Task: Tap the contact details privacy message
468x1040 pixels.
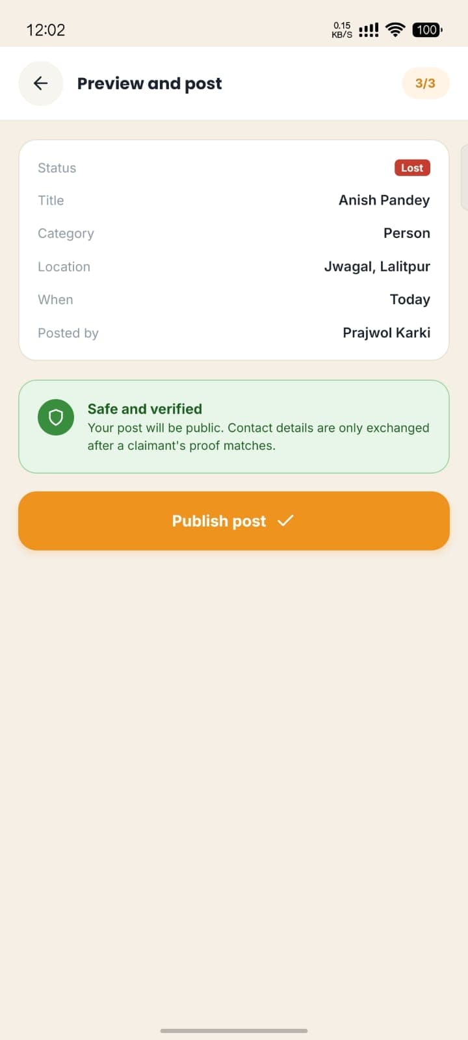Action: pyautogui.click(x=259, y=437)
